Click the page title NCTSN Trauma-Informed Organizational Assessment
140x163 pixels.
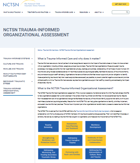tap(36, 32)
